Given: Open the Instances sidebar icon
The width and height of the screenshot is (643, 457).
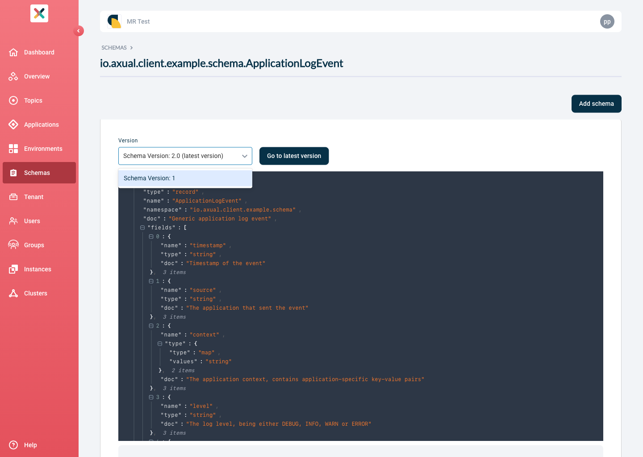Looking at the screenshot, I should tap(14, 269).
